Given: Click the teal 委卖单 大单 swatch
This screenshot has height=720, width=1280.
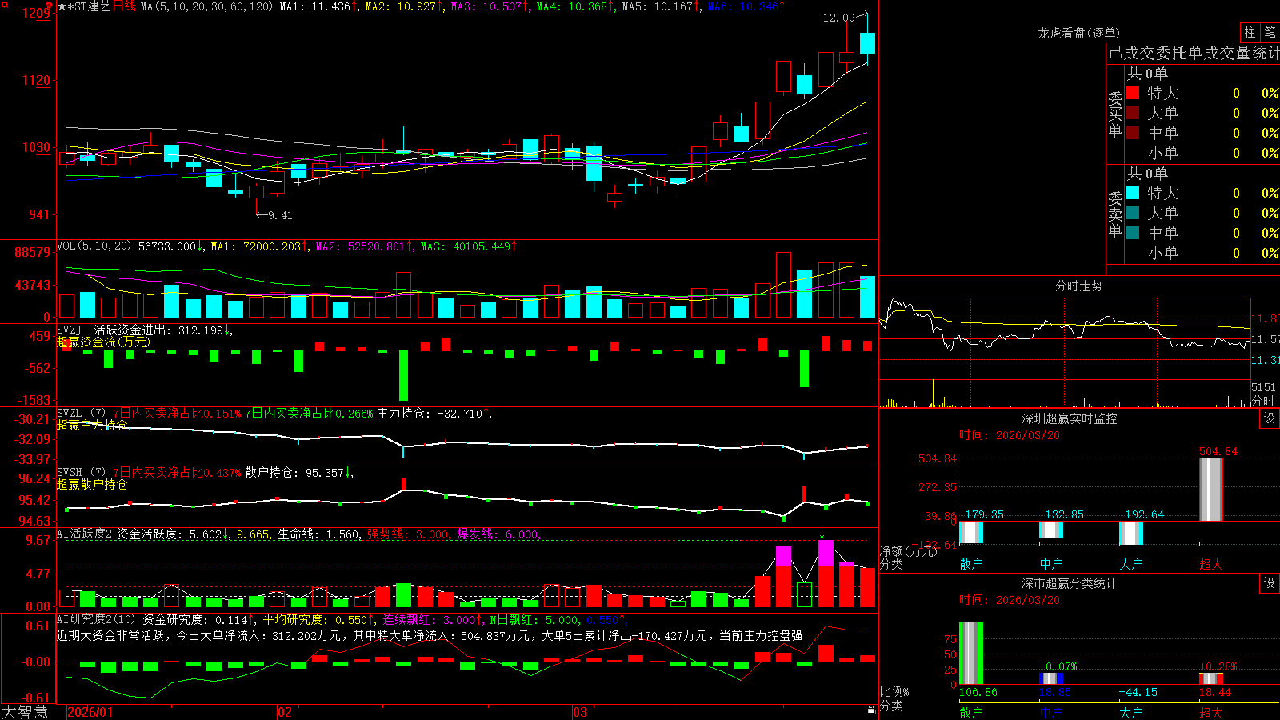Looking at the screenshot, I should pos(1133,213).
